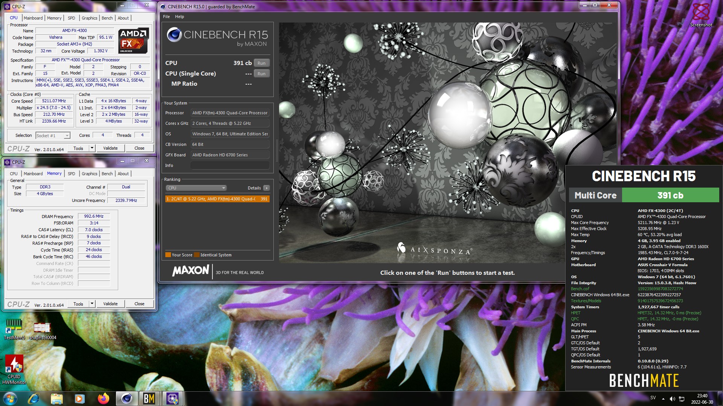Select the ranking entry 2C/4T @ 5.22 GHz

(217, 199)
